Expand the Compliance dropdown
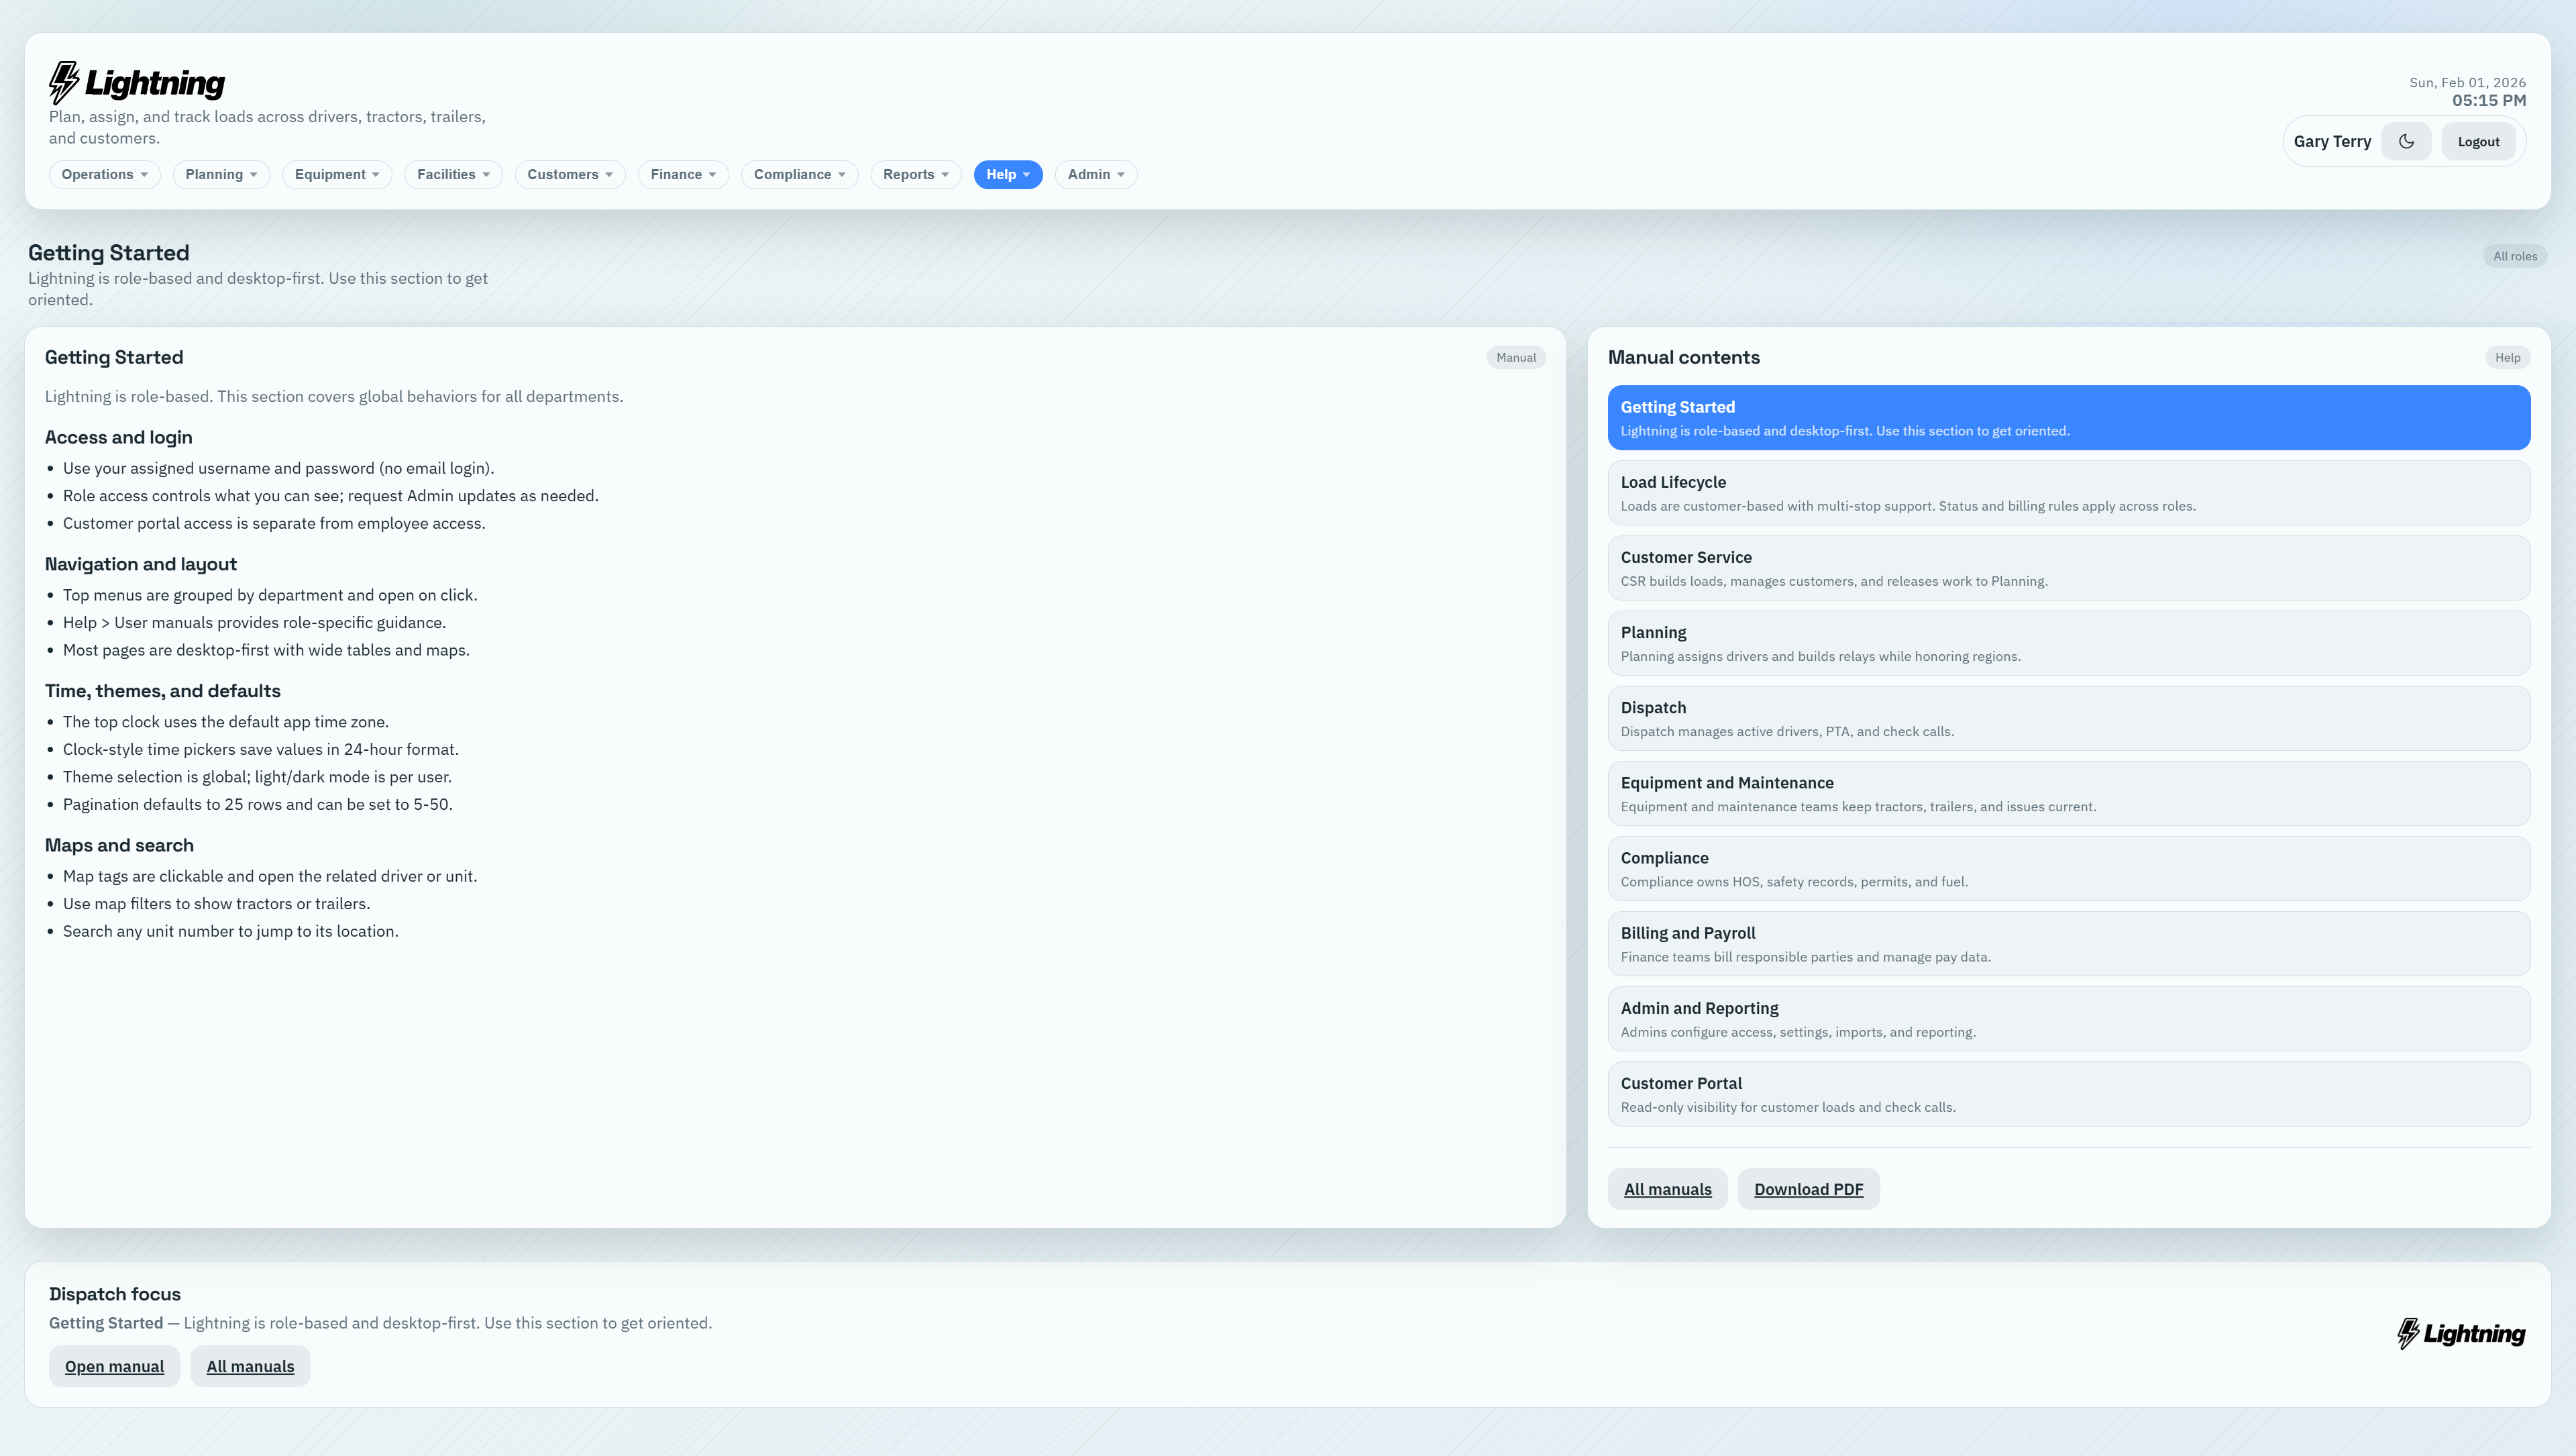 point(799,174)
